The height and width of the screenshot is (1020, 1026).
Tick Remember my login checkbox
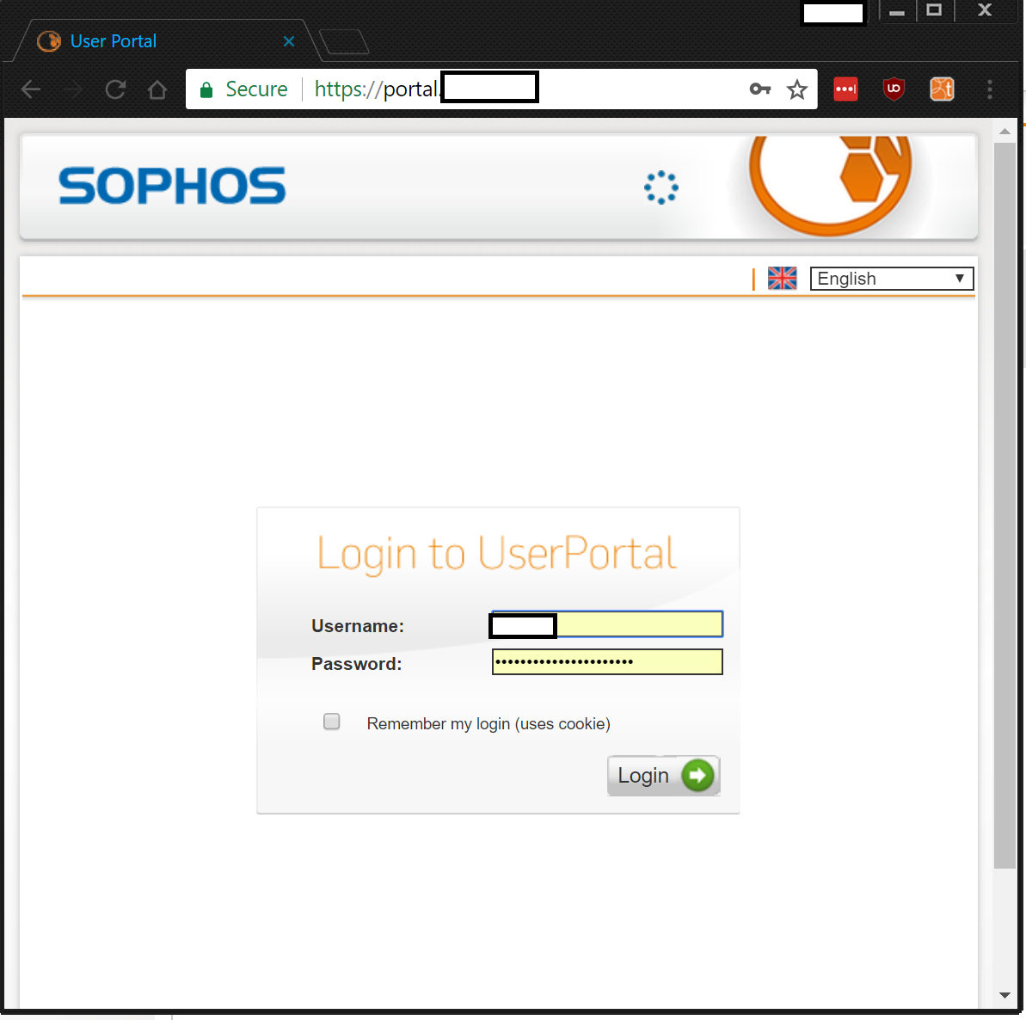[332, 721]
